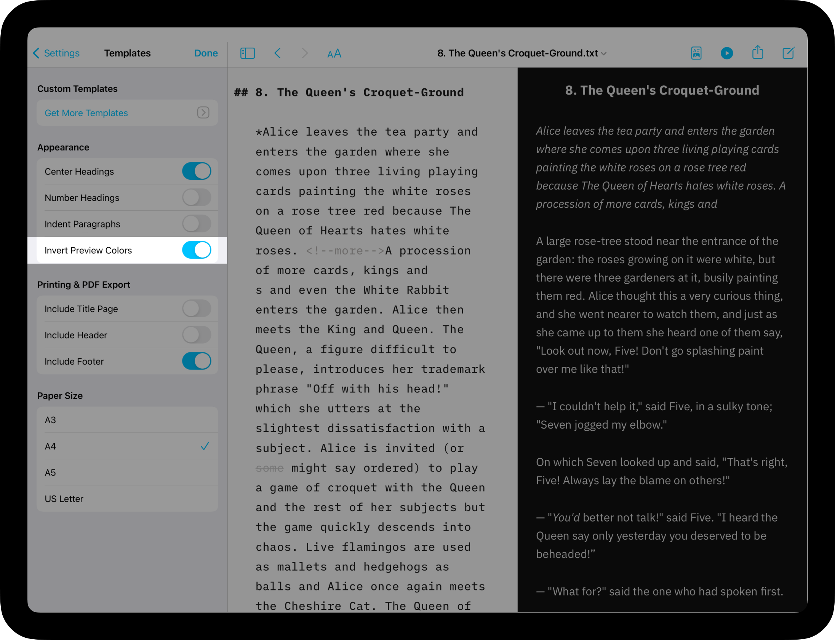This screenshot has width=835, height=640.
Task: Enable Indent Paragraphs switch
Action: [197, 224]
